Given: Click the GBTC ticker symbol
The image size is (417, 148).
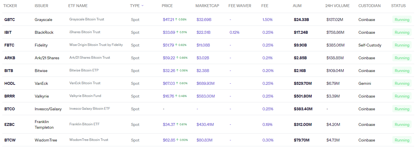Looking at the screenshot, I should pos(9,20).
